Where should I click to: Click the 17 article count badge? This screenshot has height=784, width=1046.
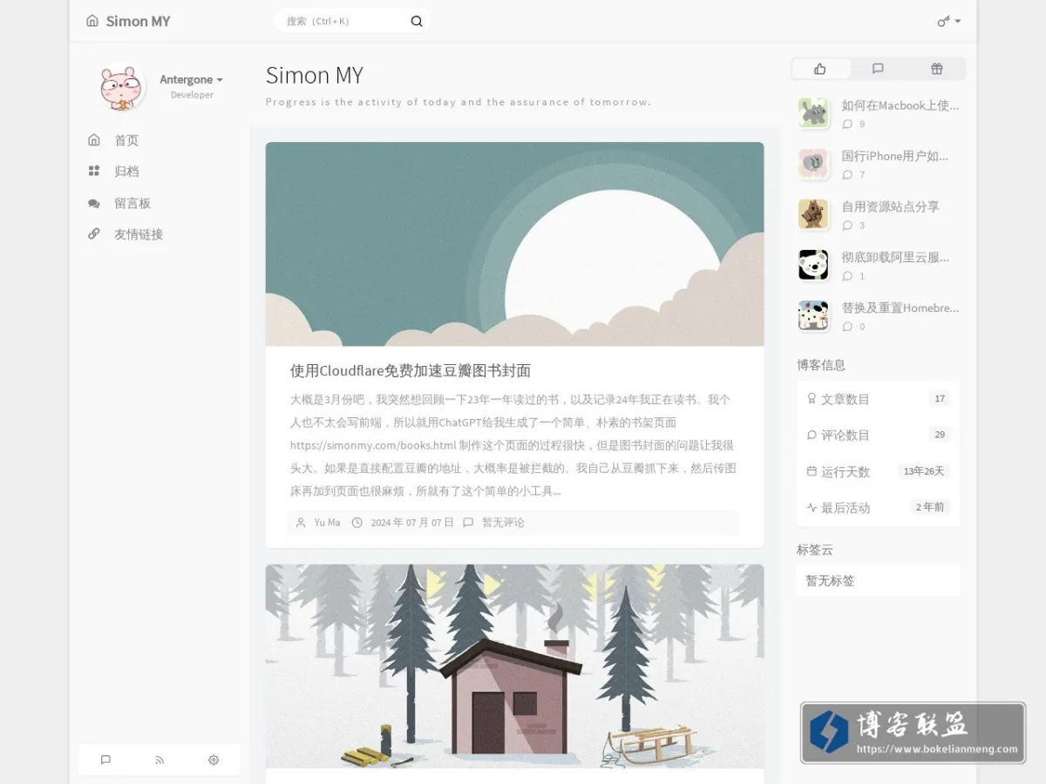(940, 399)
